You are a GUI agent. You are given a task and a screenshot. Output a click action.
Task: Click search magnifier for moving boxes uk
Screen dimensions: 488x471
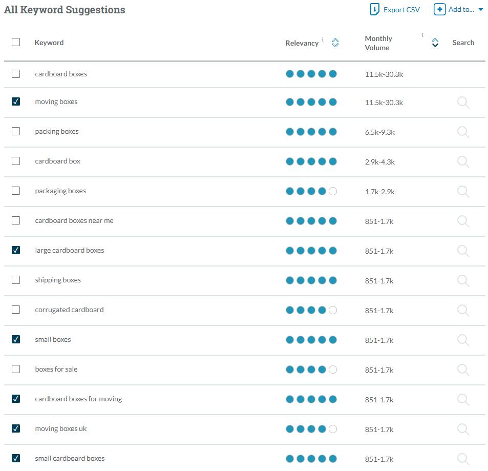click(463, 429)
